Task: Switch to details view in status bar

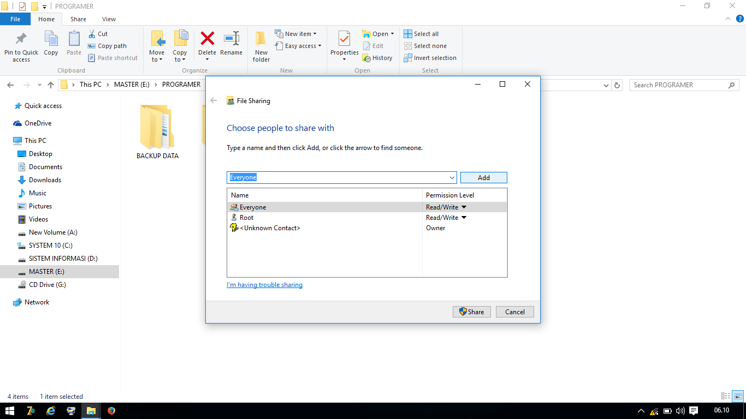Action: click(726, 396)
